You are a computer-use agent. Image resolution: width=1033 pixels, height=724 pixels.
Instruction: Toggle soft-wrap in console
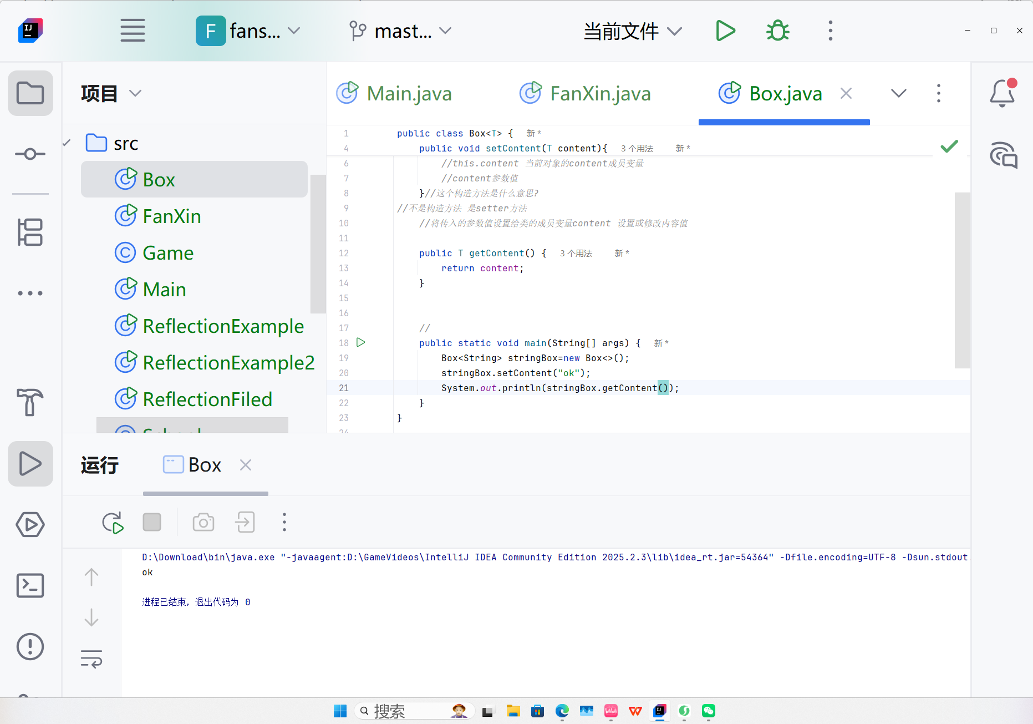[91, 659]
